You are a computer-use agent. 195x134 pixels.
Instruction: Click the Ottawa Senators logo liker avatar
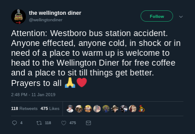click(x=142, y=108)
